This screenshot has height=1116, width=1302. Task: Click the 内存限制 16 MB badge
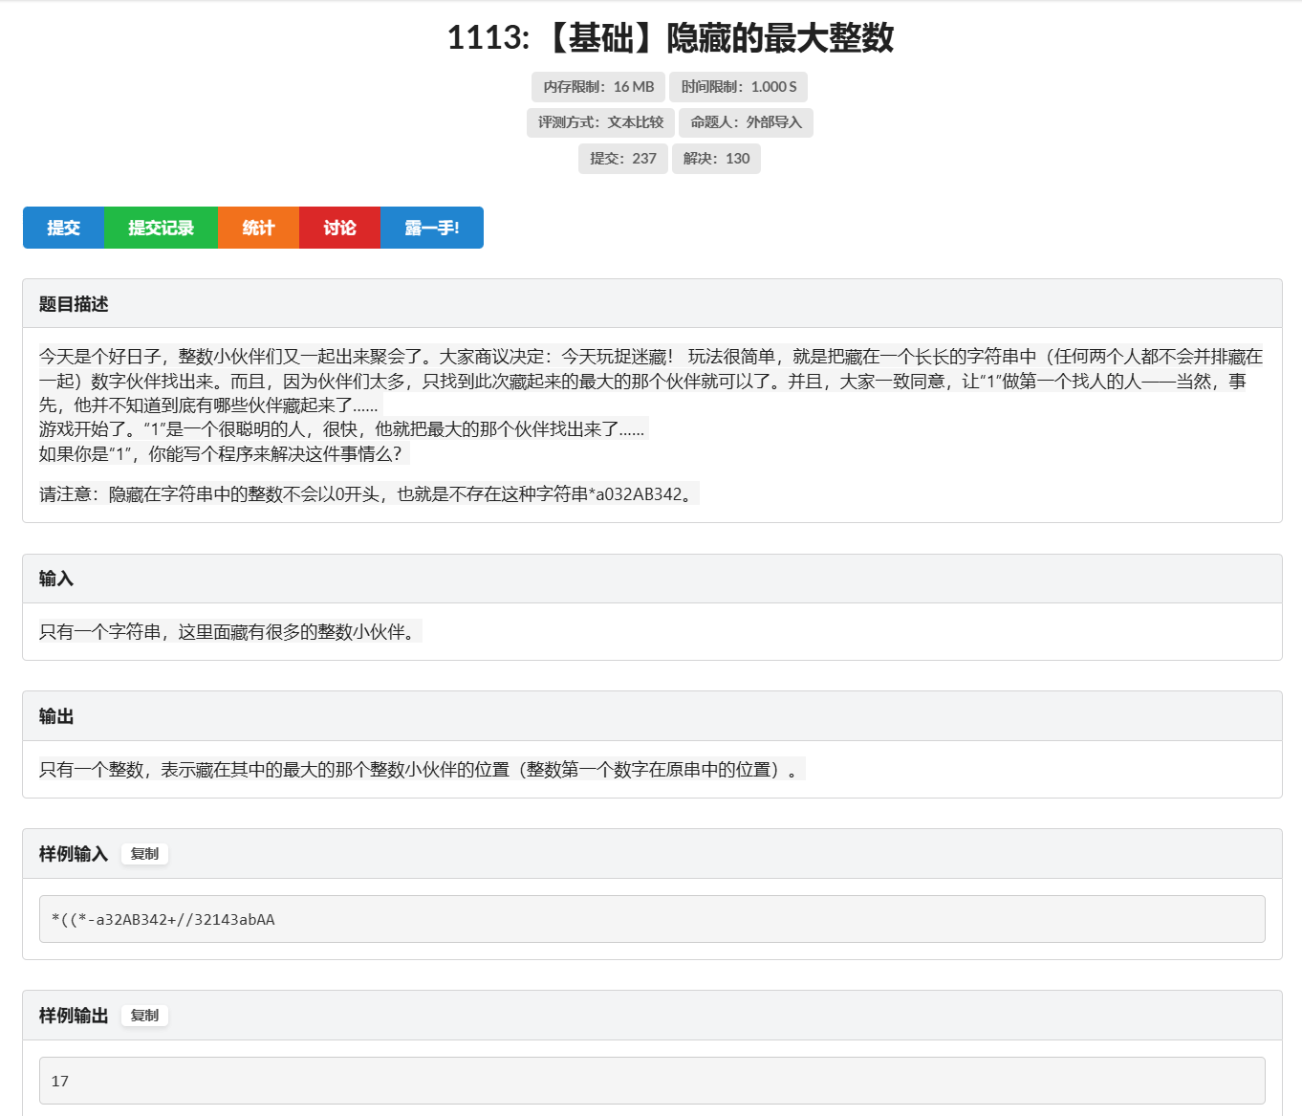pyautogui.click(x=597, y=86)
